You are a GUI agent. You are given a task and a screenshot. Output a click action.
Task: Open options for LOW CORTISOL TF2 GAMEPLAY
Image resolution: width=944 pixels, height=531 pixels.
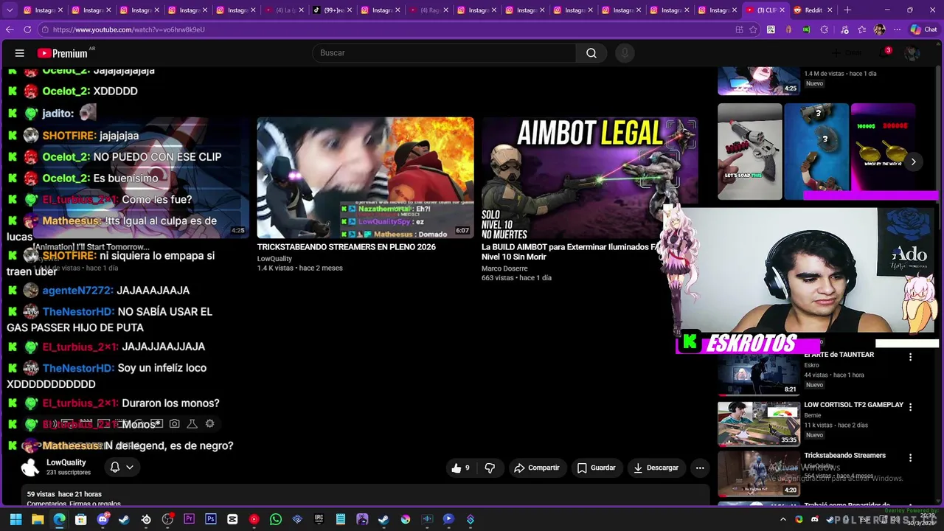(910, 406)
